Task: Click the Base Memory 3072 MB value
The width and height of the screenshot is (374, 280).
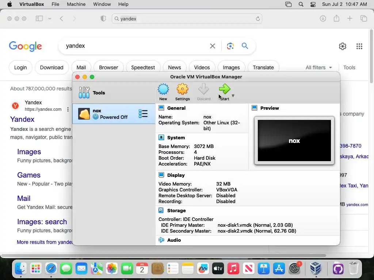Action: (x=204, y=147)
